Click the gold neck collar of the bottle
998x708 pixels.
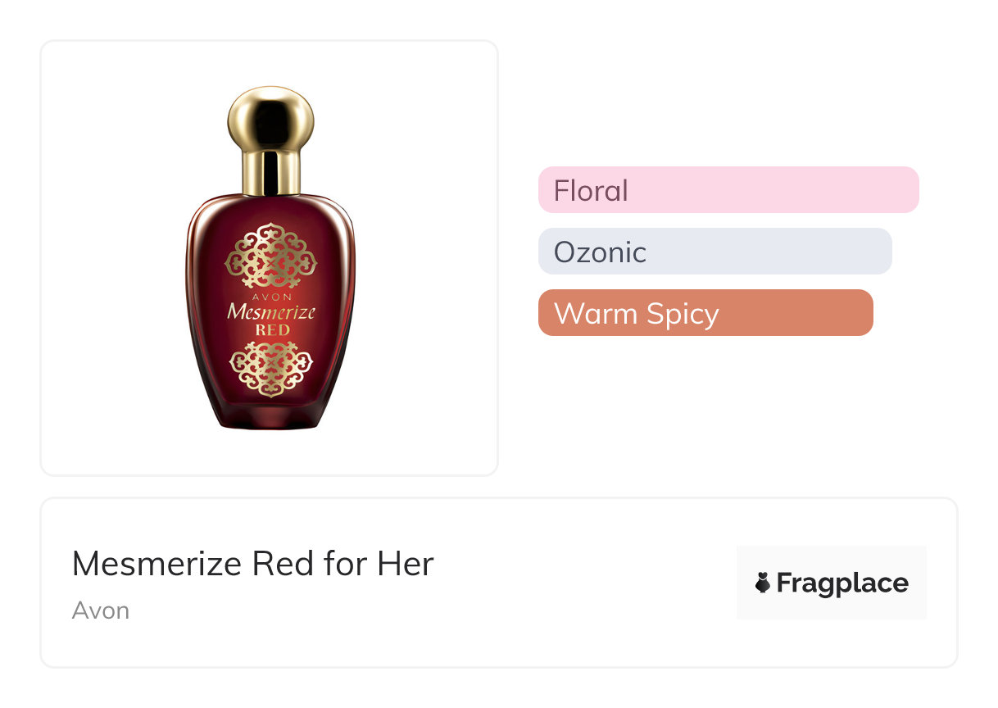coord(270,170)
